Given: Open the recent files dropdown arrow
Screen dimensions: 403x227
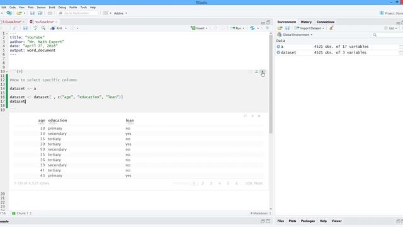Looking at the screenshot, I should 25,13.
